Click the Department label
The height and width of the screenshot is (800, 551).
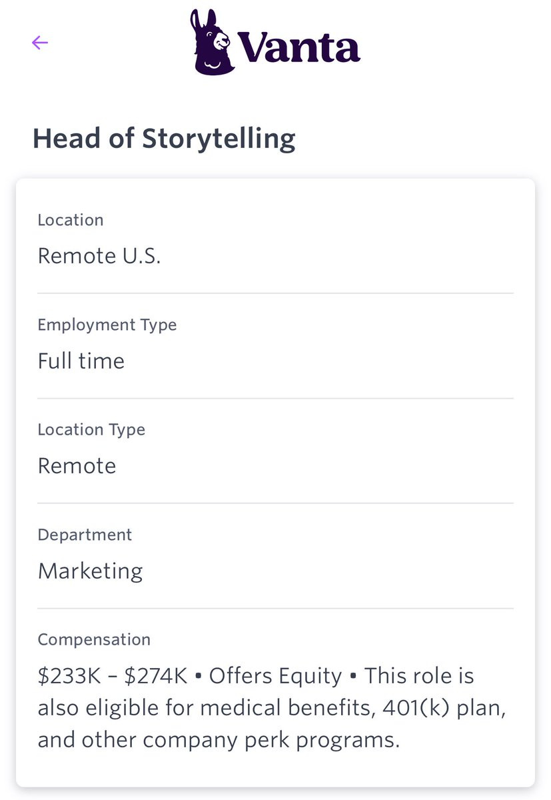[85, 535]
